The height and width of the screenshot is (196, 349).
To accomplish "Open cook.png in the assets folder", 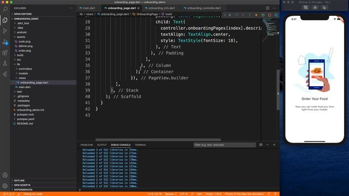I will pyautogui.click(x=25, y=41).
